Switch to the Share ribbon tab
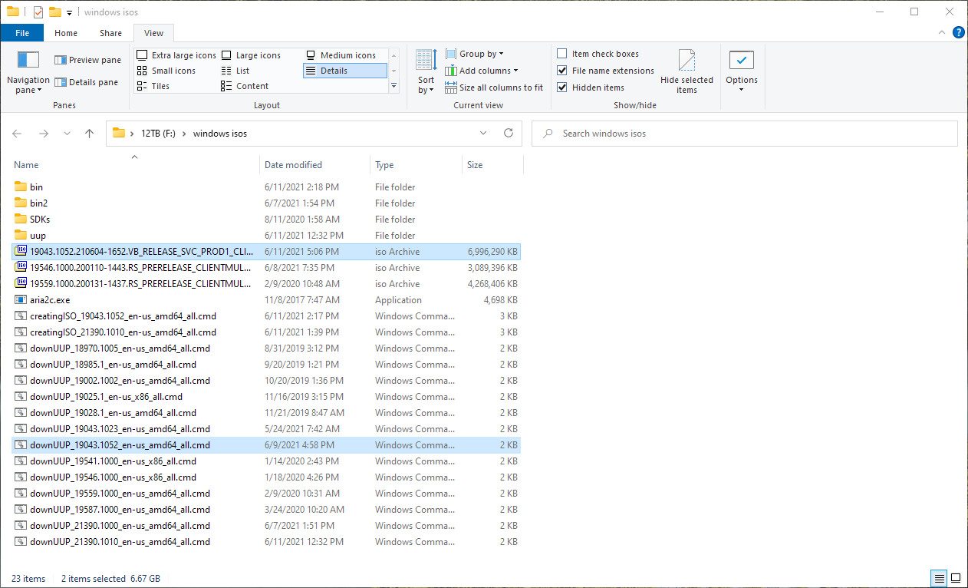Screen dimensions: 968x588 coord(110,33)
